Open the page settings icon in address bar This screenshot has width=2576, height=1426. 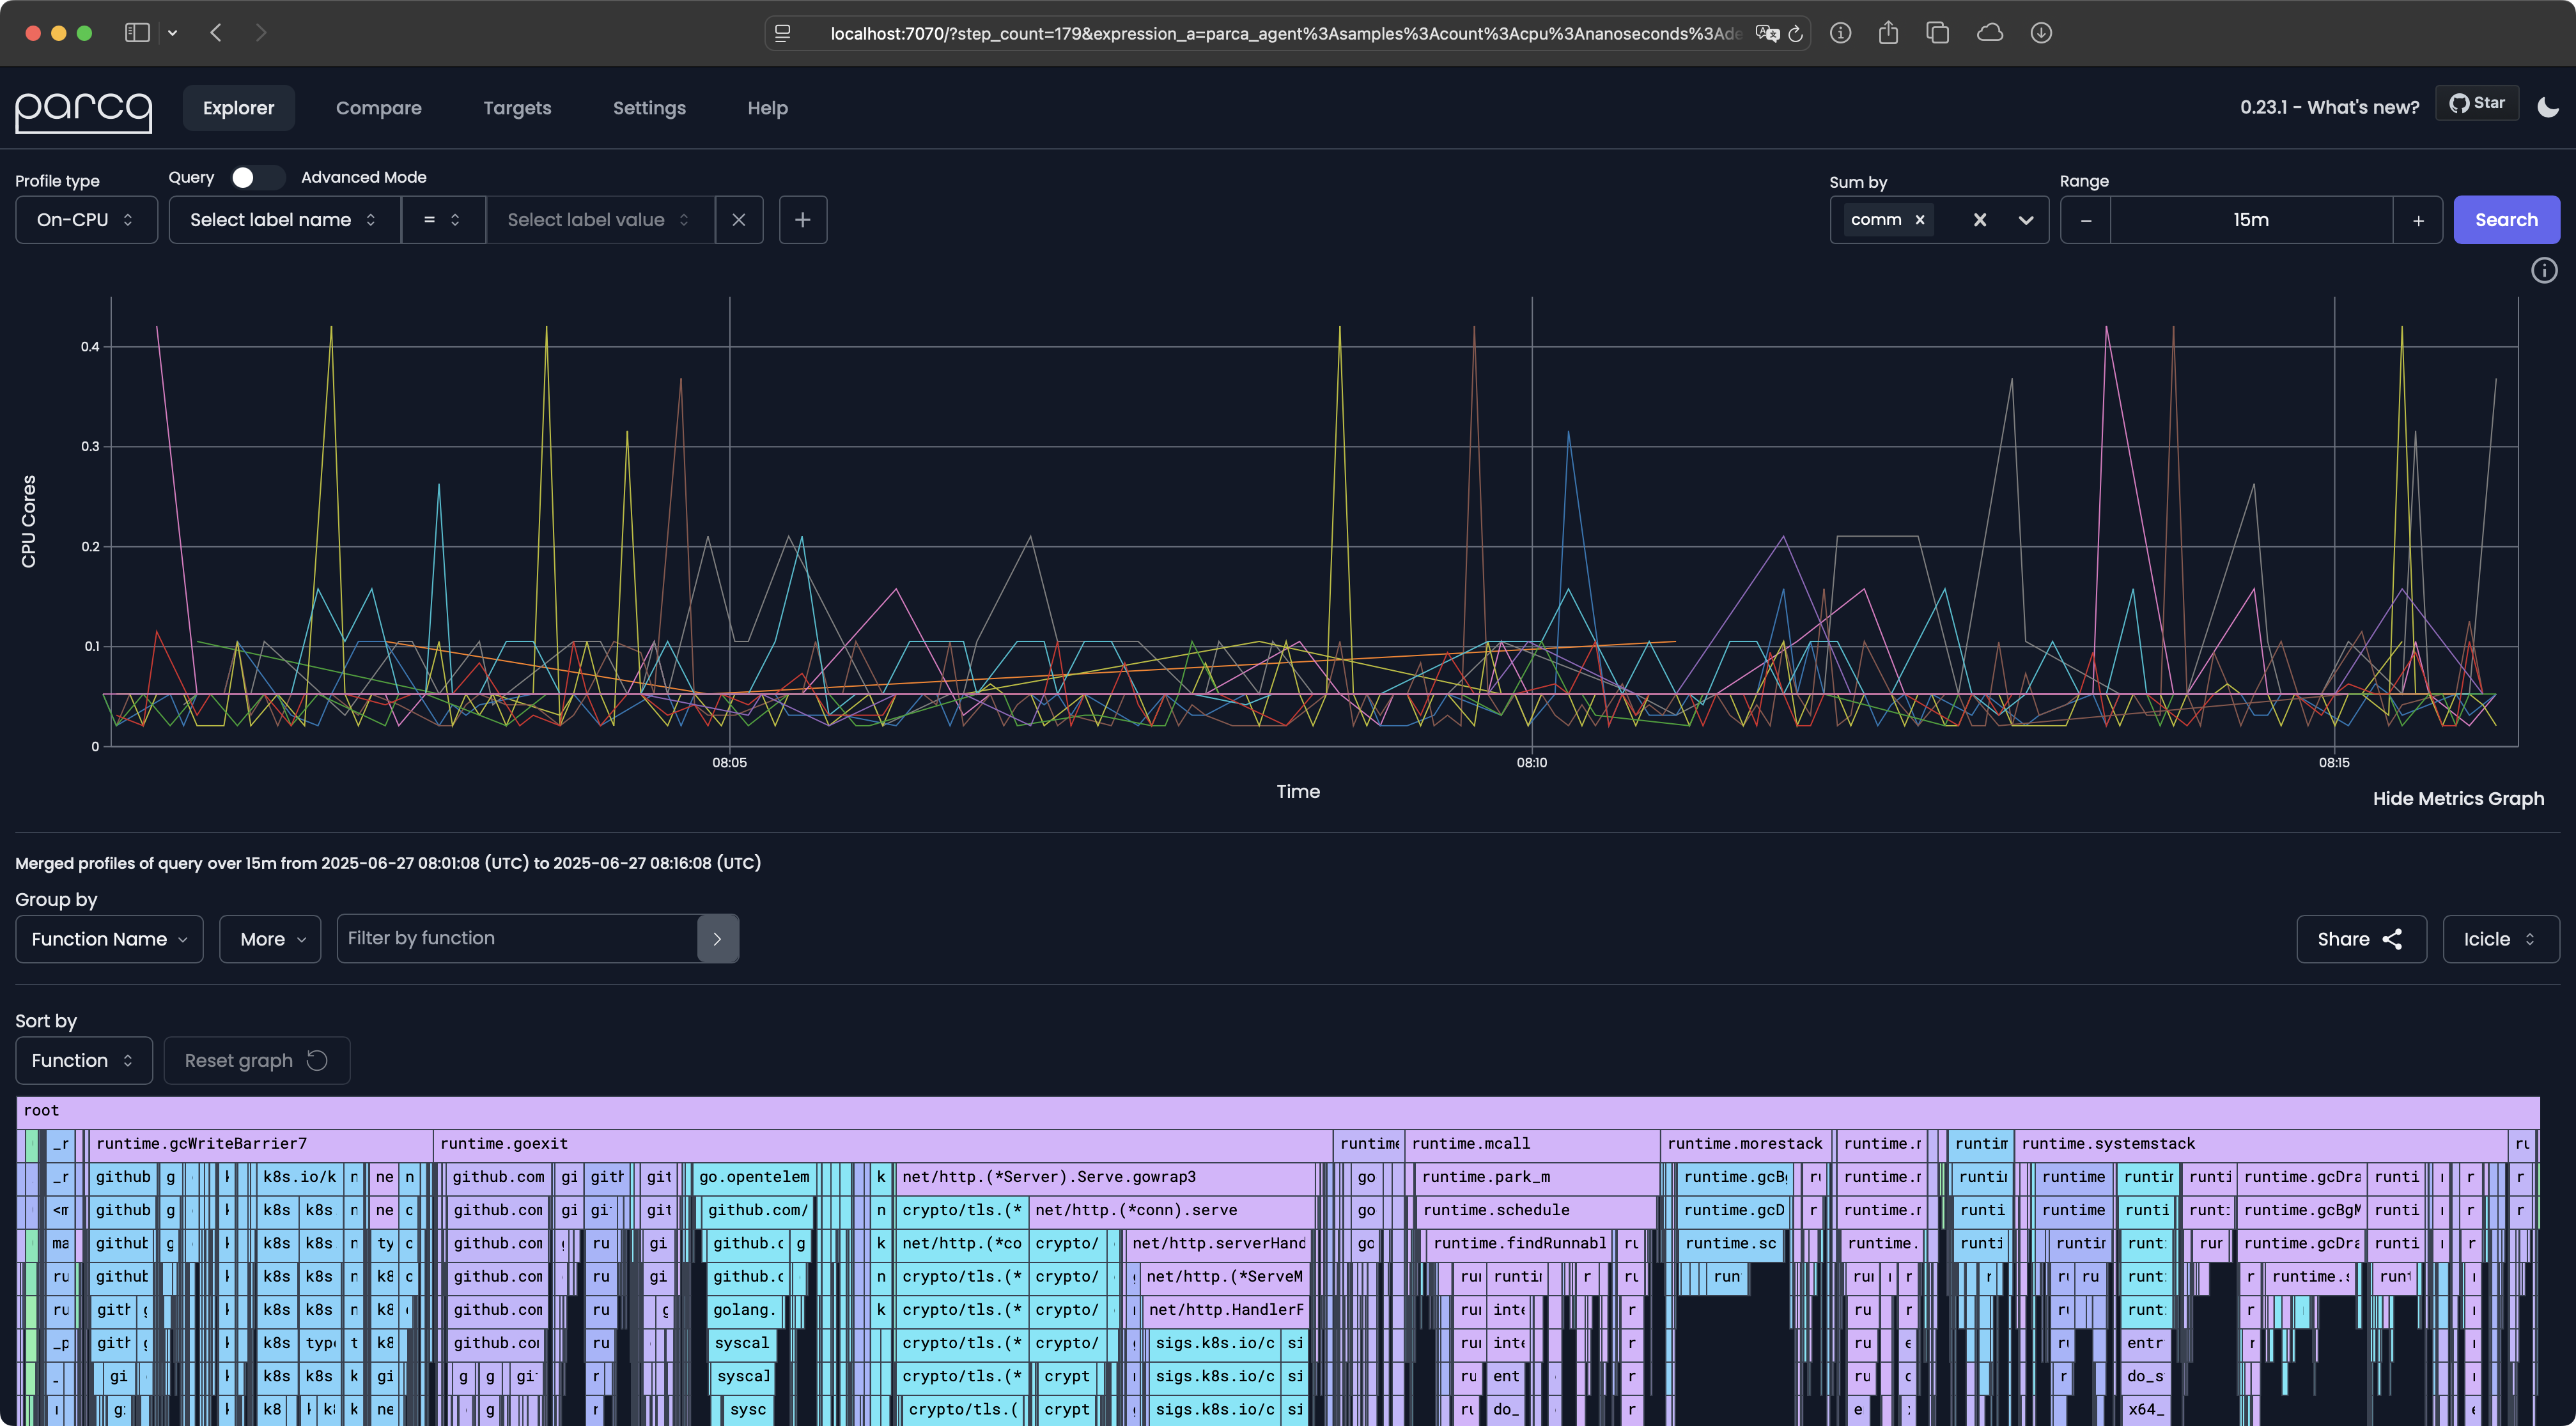tap(783, 34)
